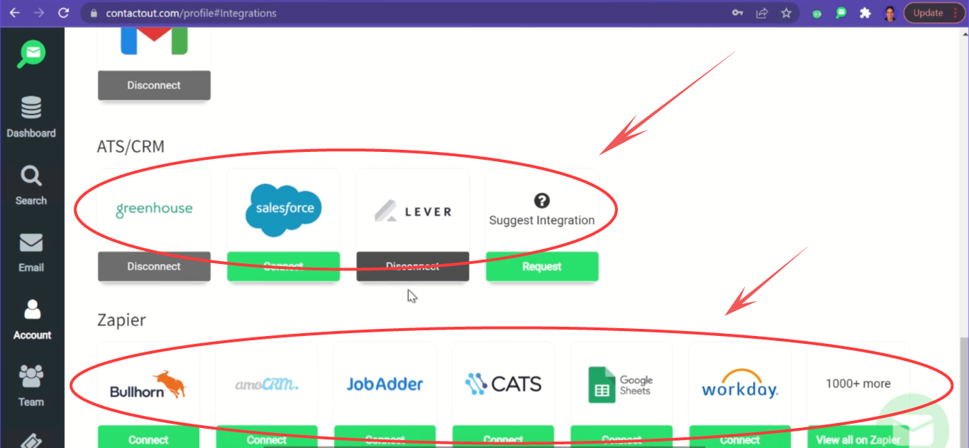Click the share page icon

point(762,13)
